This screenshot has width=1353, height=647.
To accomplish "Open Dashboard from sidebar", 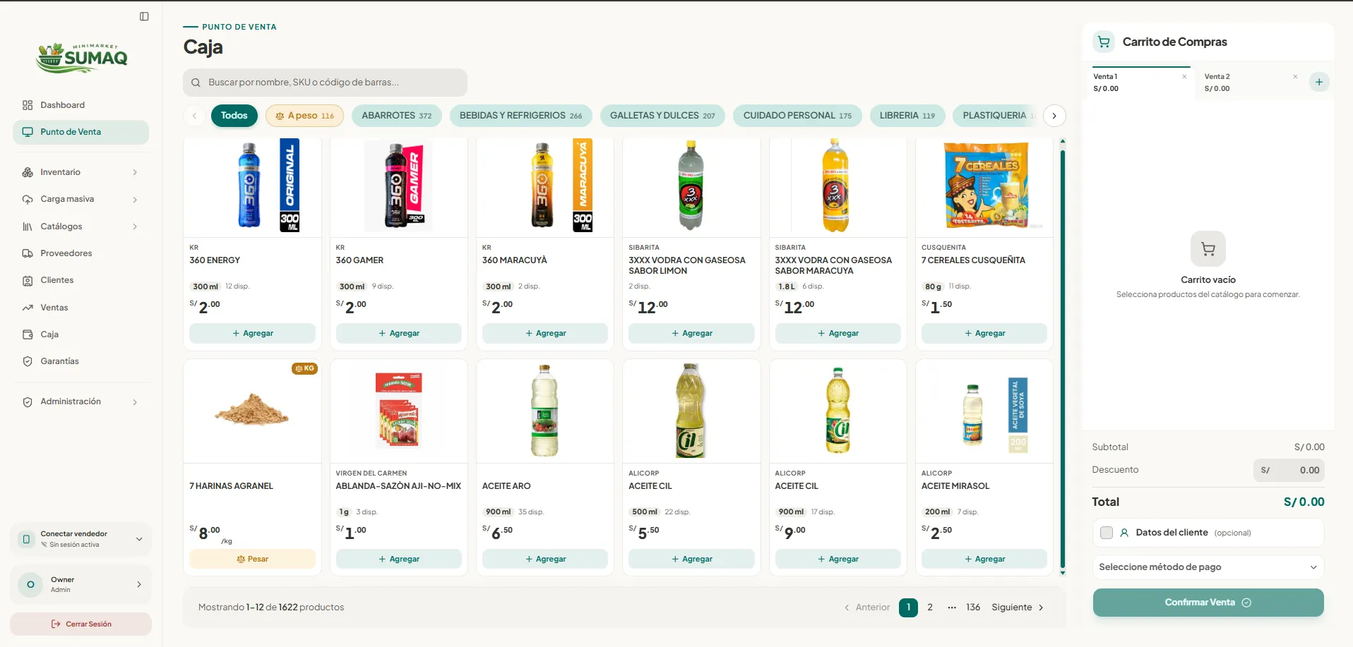I will [81, 105].
